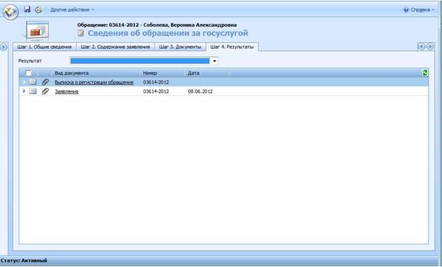The width and height of the screenshot is (442, 267).
Task: Expand the Заявление row
Action: click(x=24, y=91)
